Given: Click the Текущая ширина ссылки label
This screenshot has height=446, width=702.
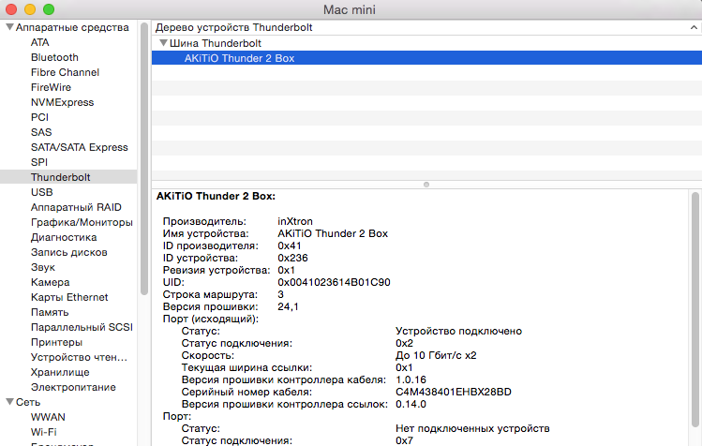Looking at the screenshot, I should [246, 367].
